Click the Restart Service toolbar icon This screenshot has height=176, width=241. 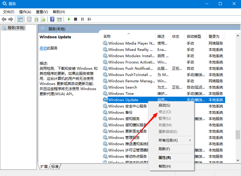[89, 19]
